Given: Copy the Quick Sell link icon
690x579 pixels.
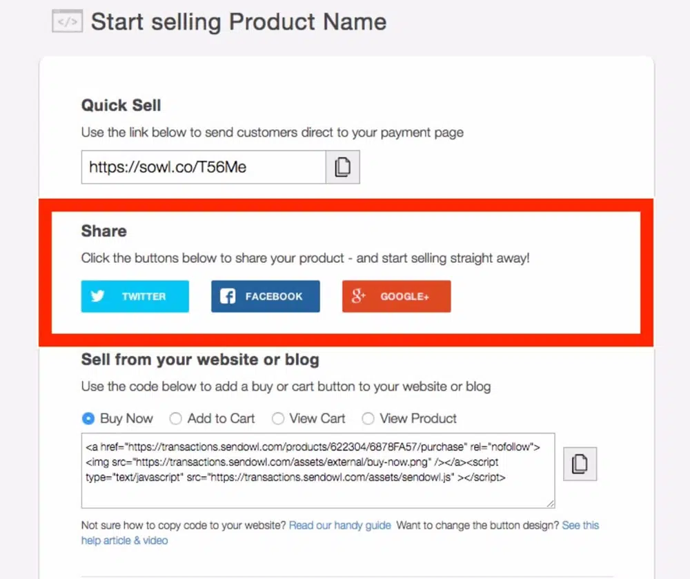Looking at the screenshot, I should point(343,168).
